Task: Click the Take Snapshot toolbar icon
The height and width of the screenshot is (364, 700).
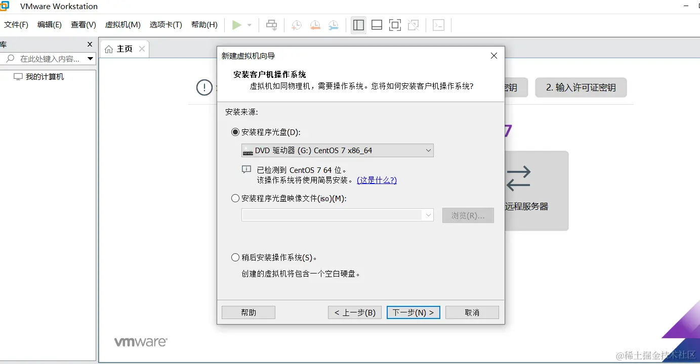Action: tap(297, 25)
